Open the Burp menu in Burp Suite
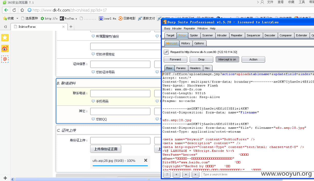Image resolution: width=314 pixels, height=181 pixels. coord(167,28)
